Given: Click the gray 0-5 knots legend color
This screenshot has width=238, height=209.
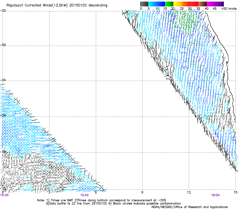Looking at the screenshot, I should pos(144,4).
